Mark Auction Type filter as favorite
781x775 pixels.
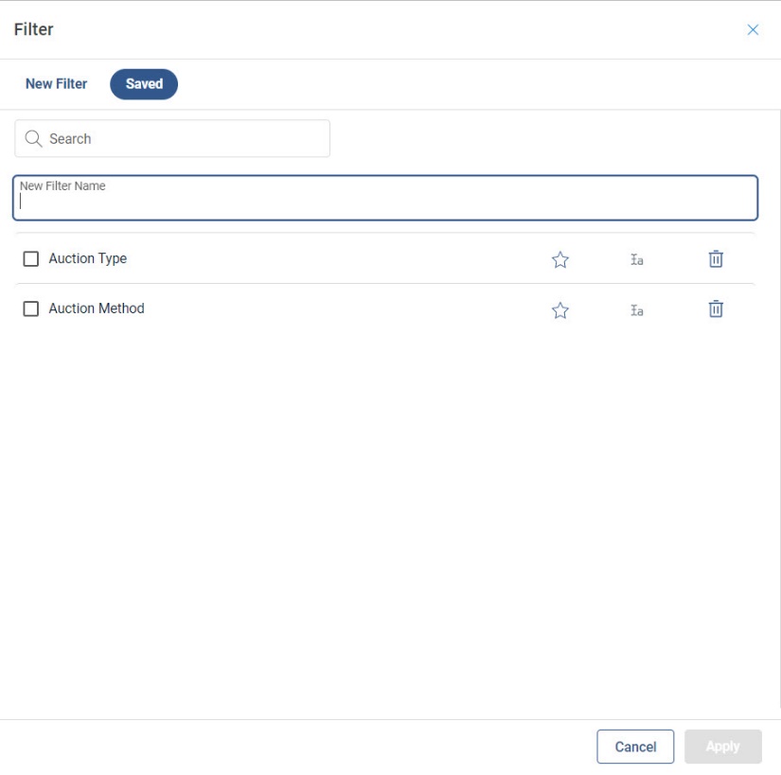pos(560,259)
